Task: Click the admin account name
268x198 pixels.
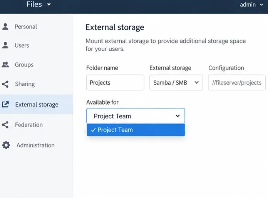Action: [248, 5]
